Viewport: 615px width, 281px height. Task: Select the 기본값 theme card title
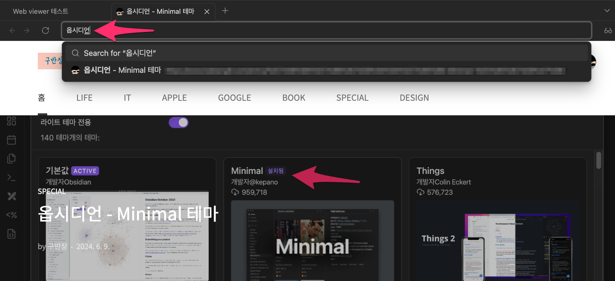pos(57,170)
